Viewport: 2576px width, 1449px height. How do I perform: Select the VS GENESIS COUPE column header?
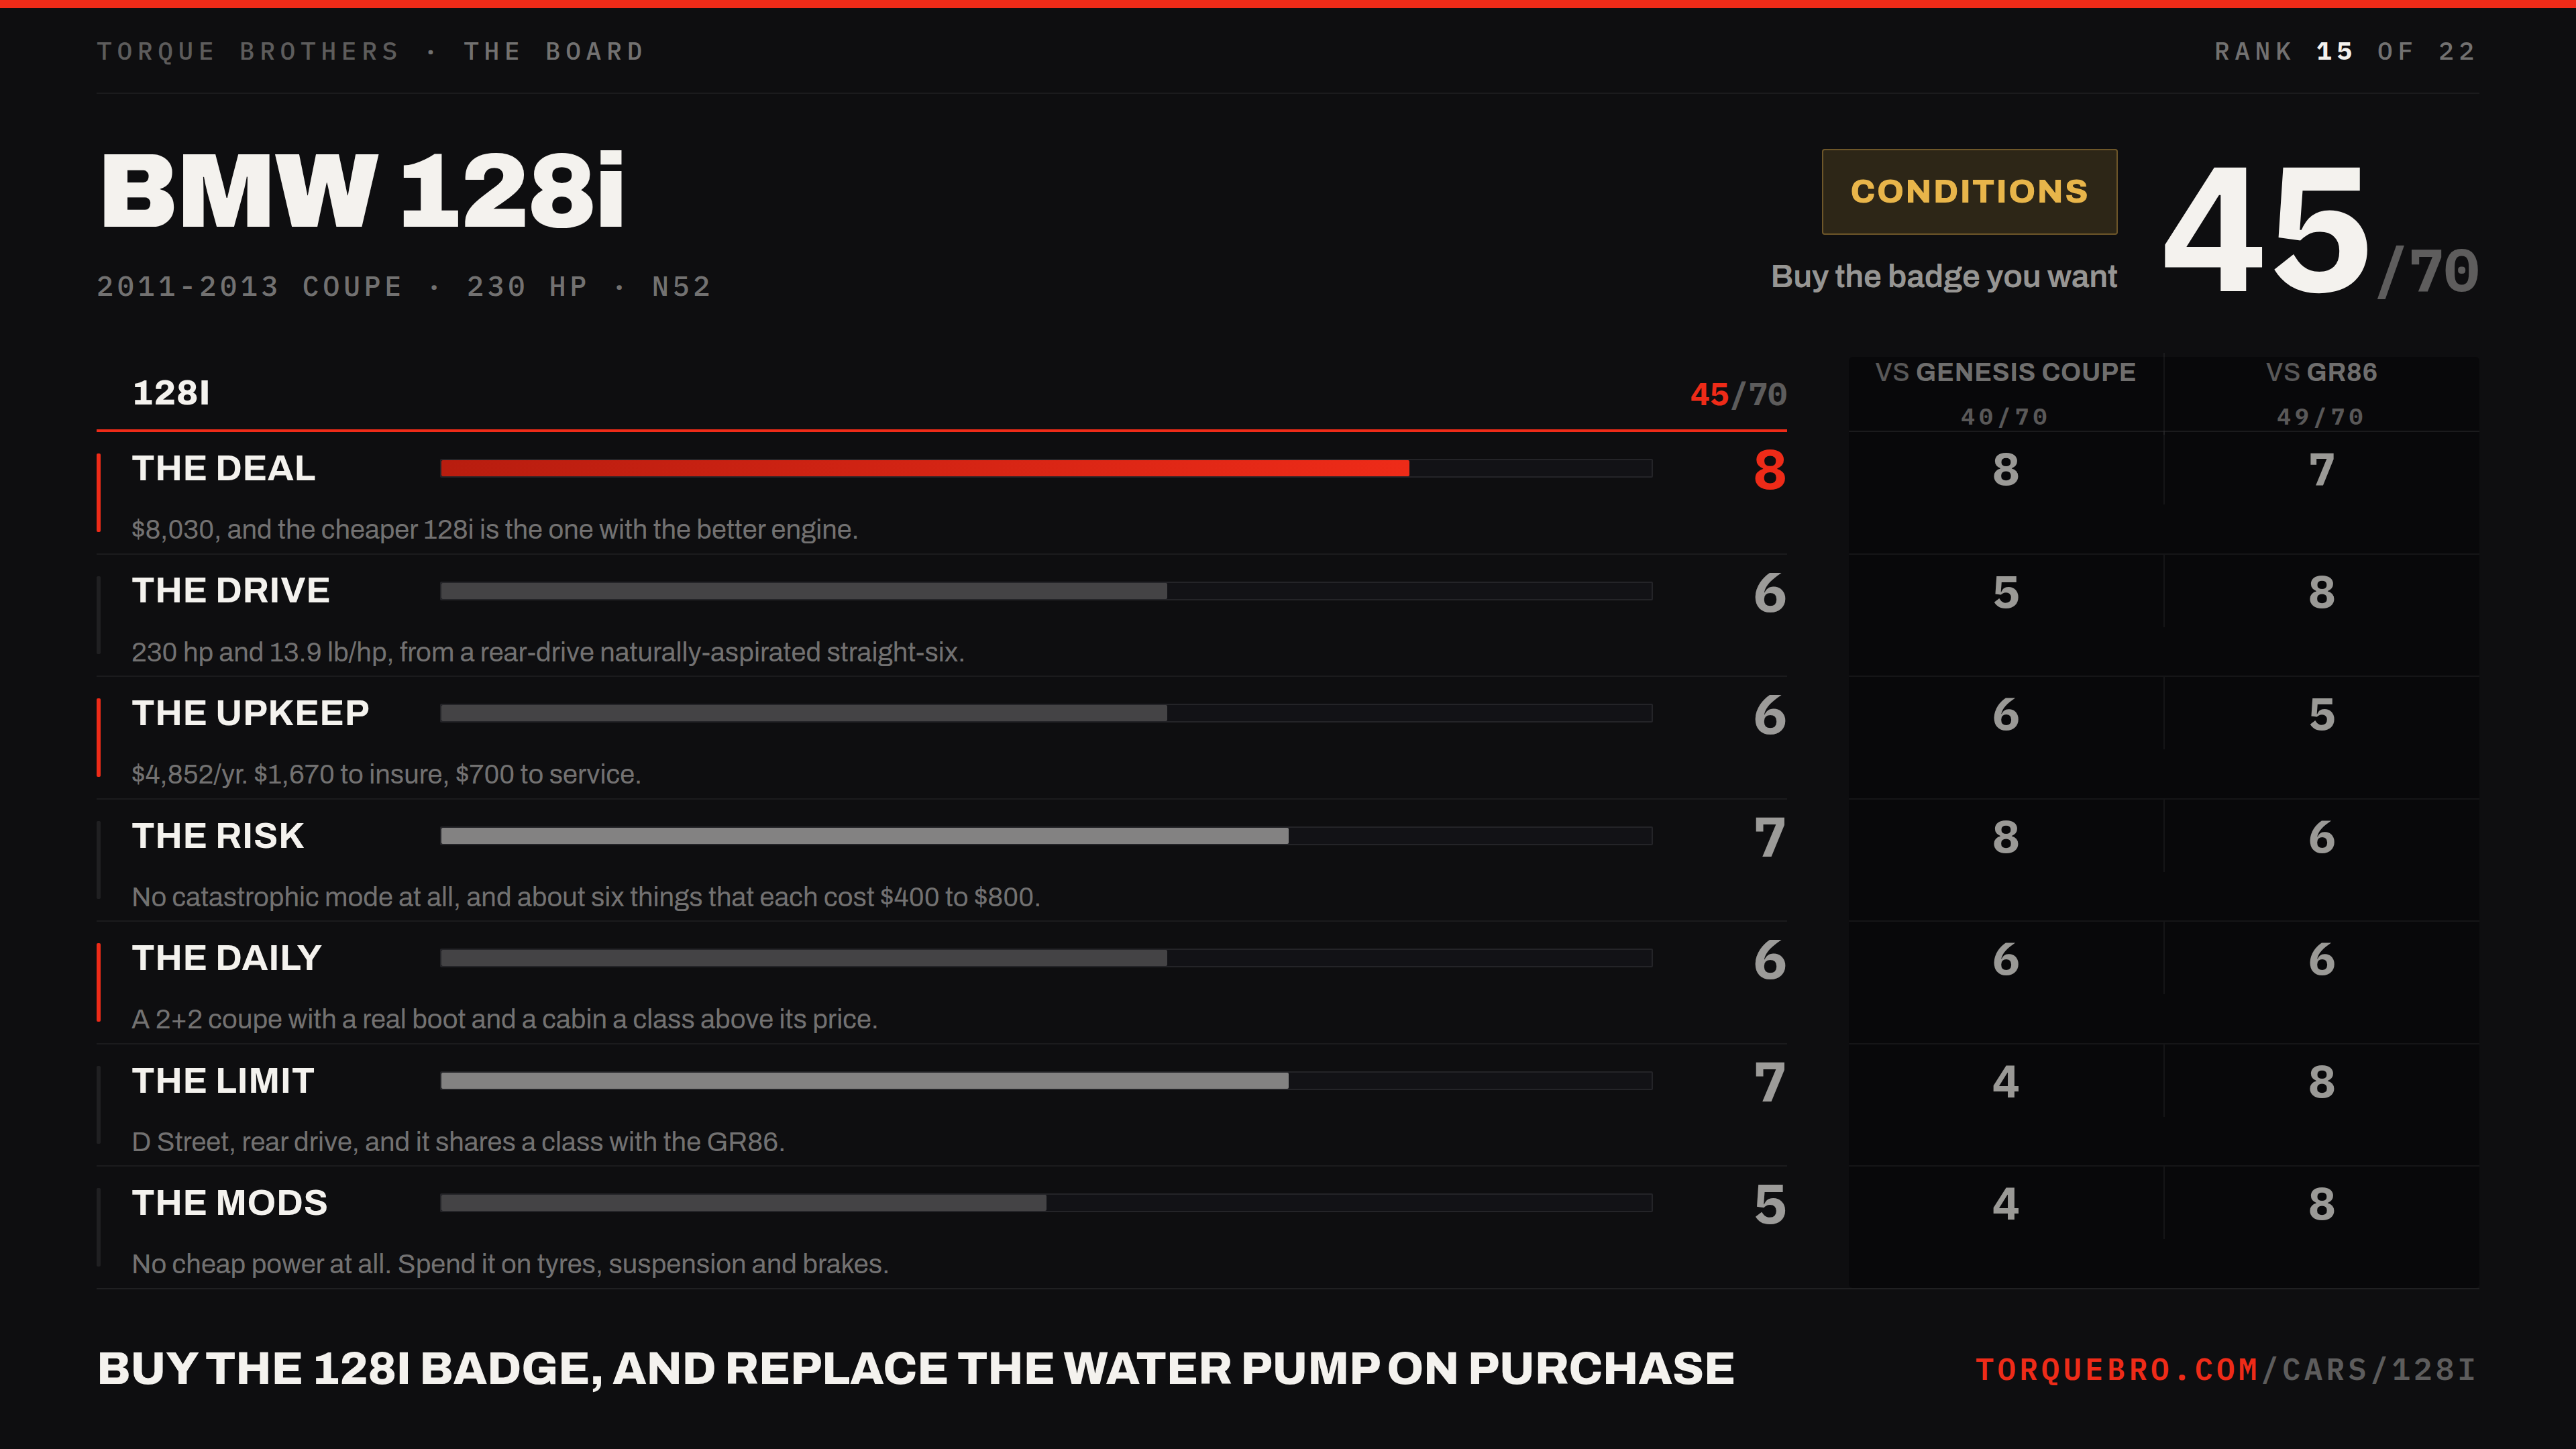coord(2005,372)
